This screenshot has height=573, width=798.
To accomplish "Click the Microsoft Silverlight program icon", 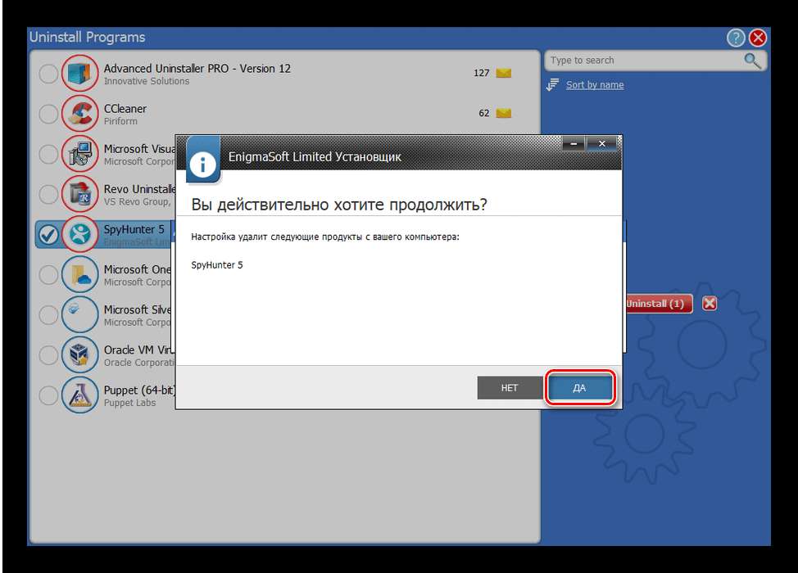I will [x=80, y=314].
